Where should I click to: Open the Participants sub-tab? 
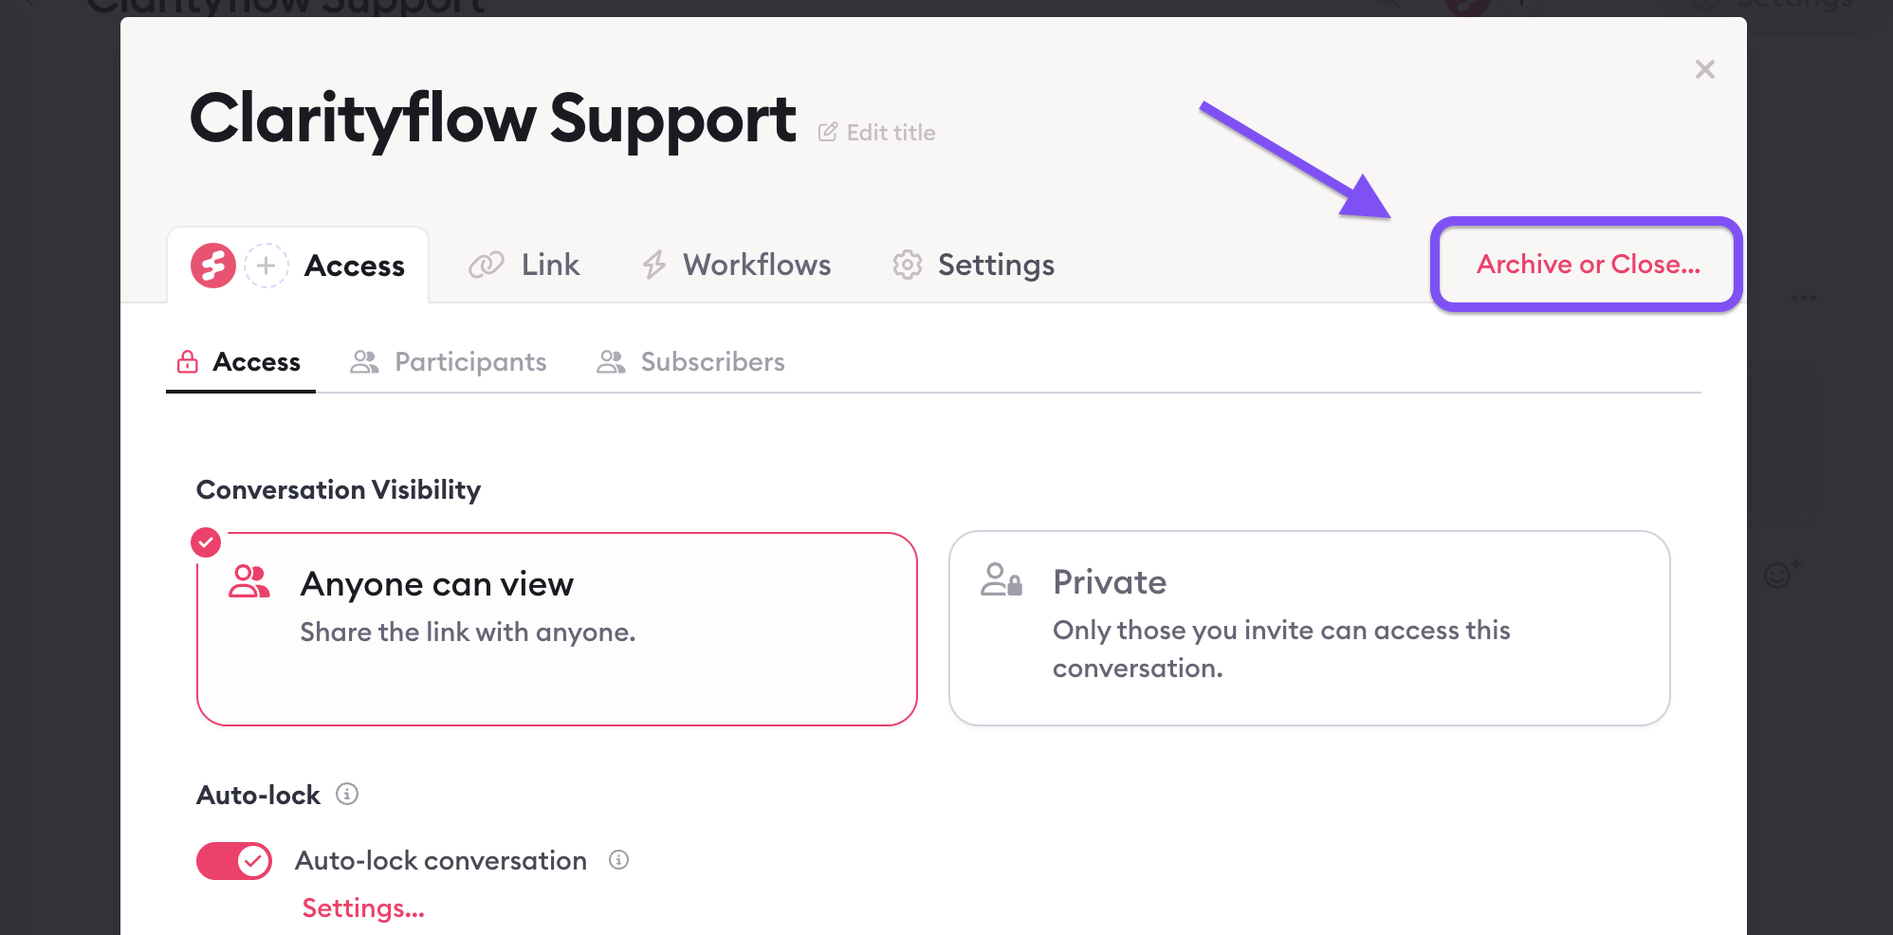449,361
